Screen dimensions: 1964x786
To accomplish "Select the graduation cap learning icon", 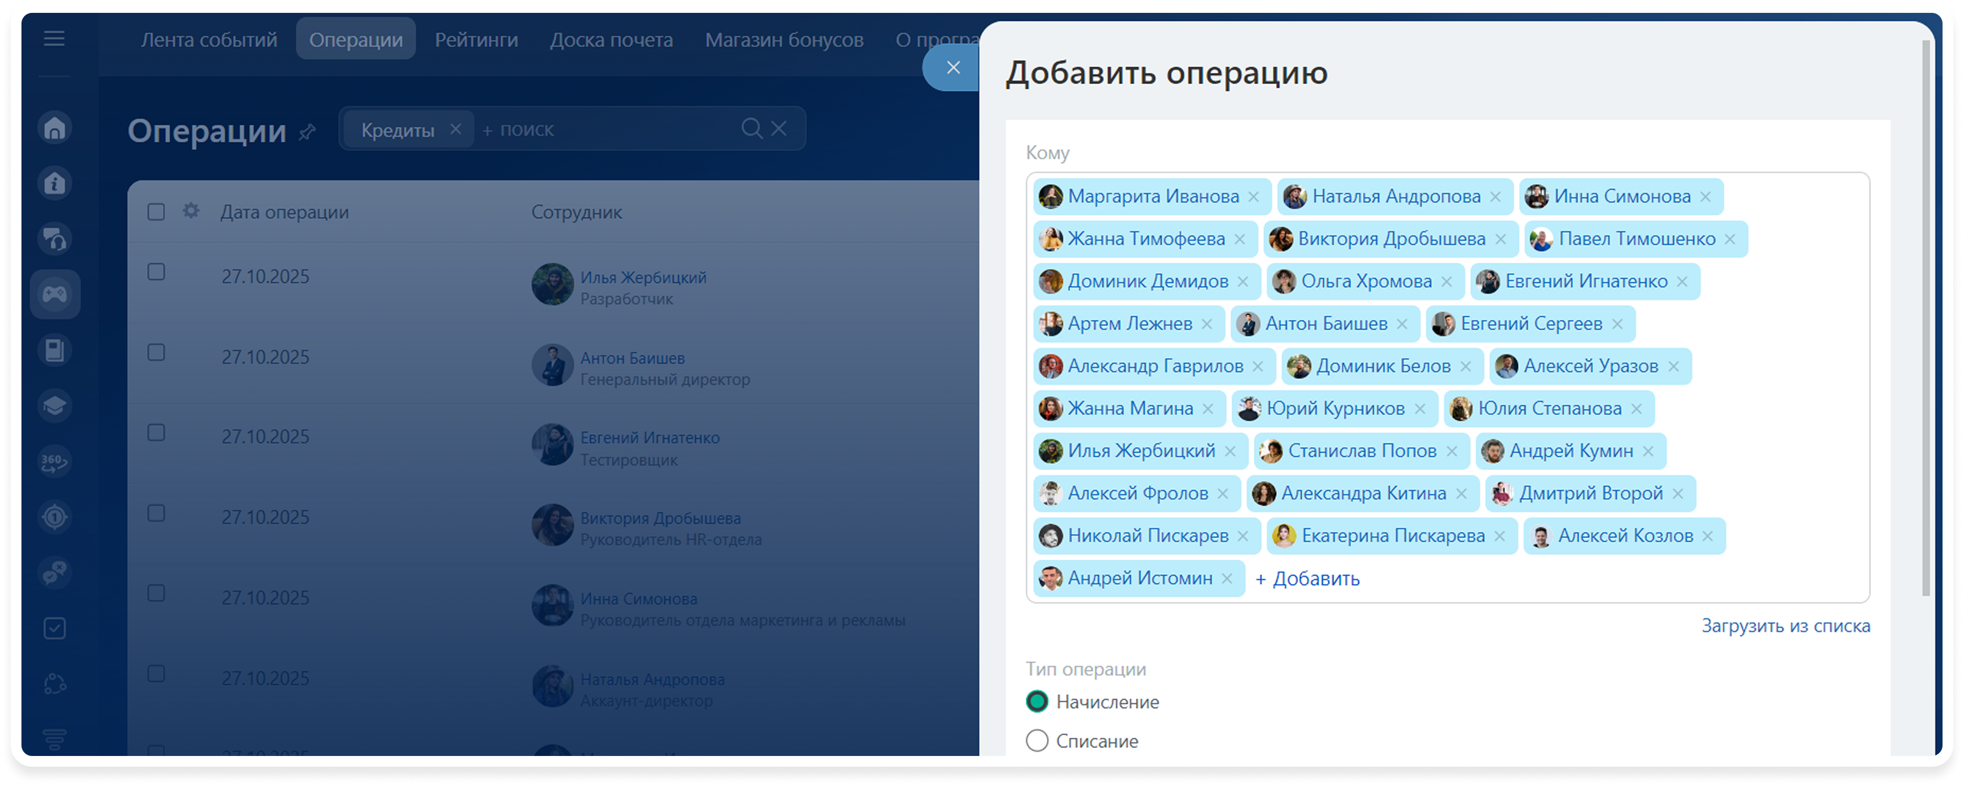I will click(x=55, y=406).
